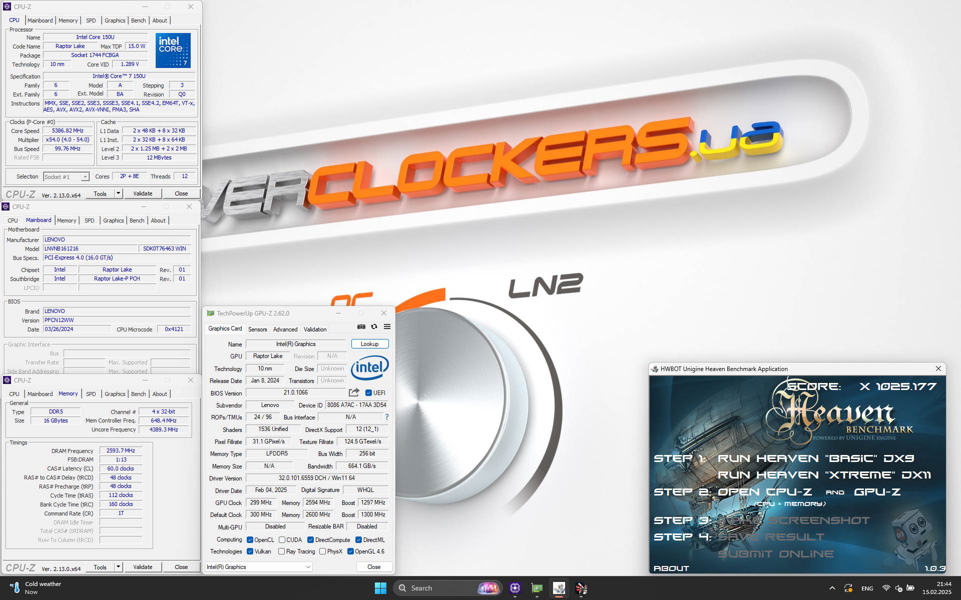Click the BIOS share/export icon in GPU-Z
The height and width of the screenshot is (600, 961).
354,392
